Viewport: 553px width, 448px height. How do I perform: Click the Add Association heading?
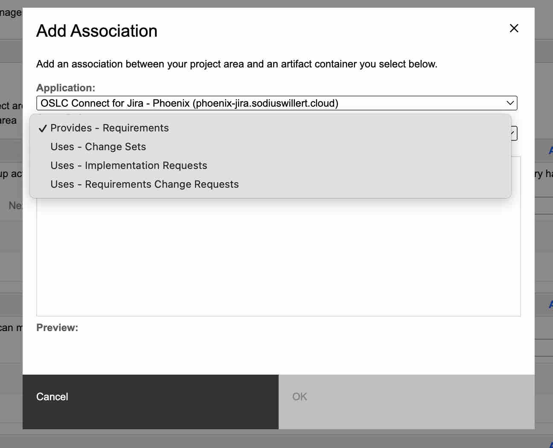pyautogui.click(x=97, y=31)
